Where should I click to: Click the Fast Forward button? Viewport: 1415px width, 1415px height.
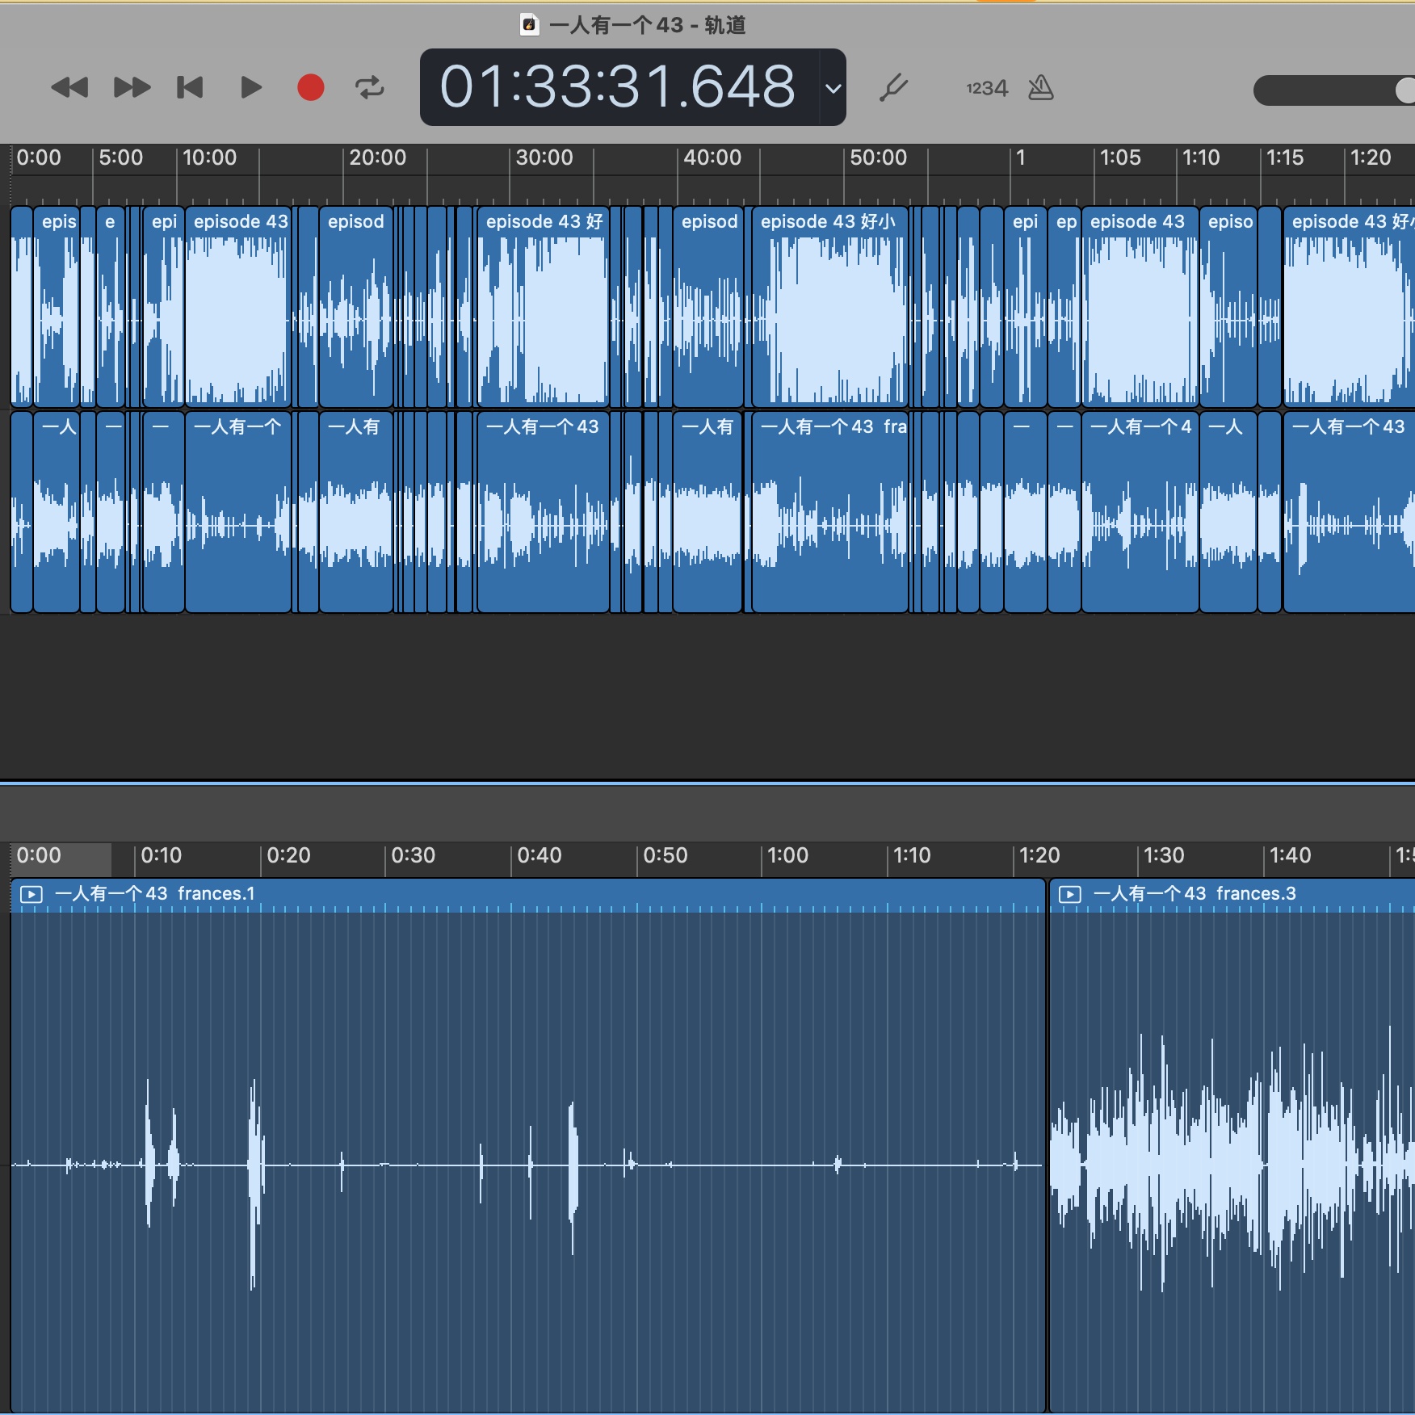[132, 87]
